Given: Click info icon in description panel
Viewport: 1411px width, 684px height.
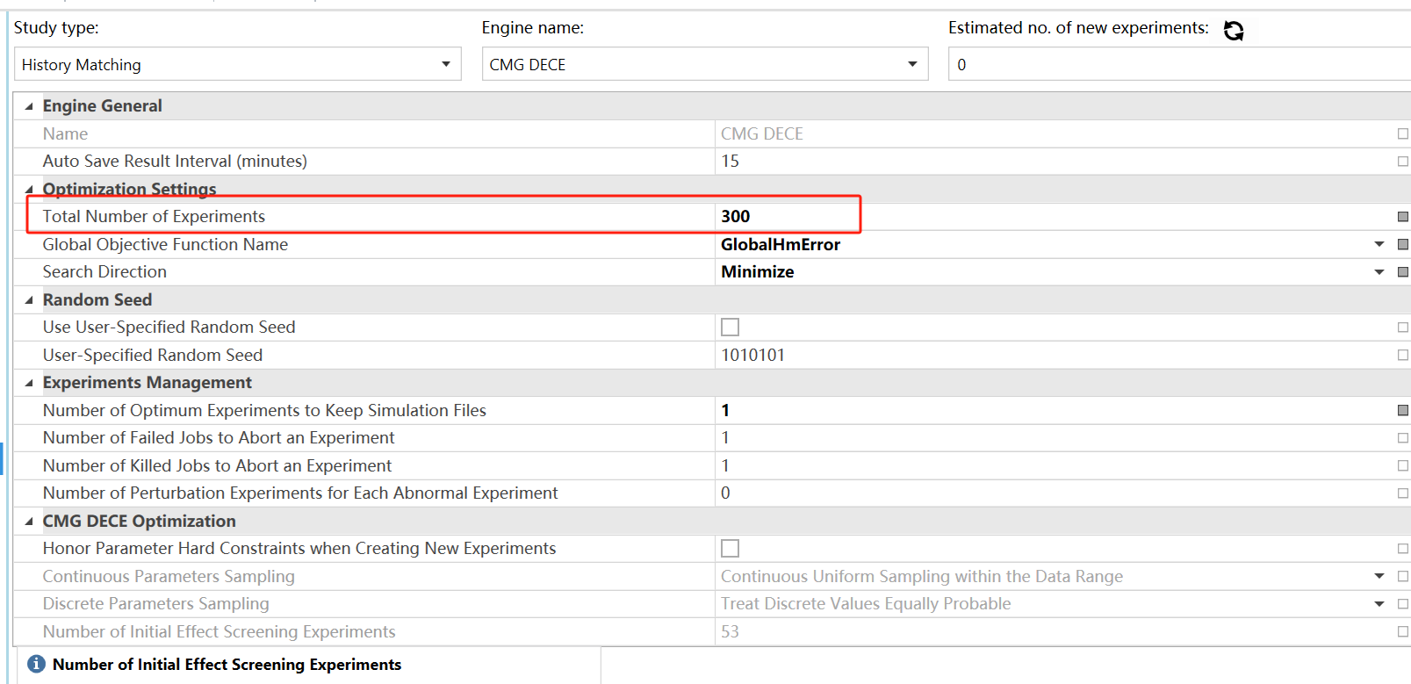Looking at the screenshot, I should click(36, 664).
